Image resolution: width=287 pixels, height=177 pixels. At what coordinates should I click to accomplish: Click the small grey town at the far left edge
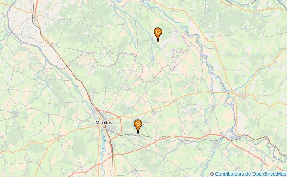(15, 114)
